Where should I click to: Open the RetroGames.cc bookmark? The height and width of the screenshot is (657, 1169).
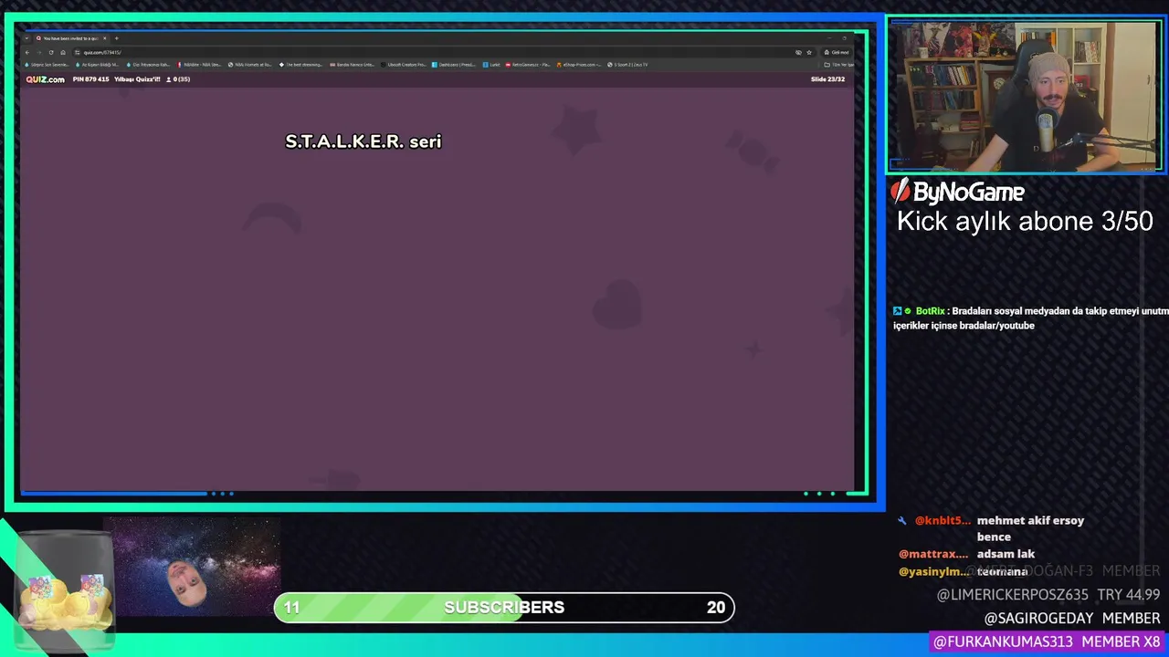(x=528, y=65)
